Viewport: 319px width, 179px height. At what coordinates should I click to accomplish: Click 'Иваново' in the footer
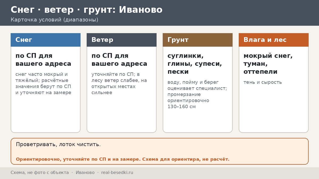pos(85,173)
